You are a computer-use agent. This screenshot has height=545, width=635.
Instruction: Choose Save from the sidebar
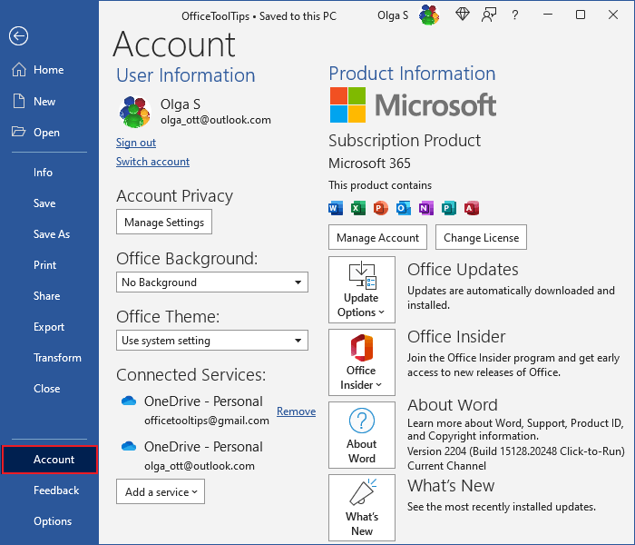tap(44, 203)
